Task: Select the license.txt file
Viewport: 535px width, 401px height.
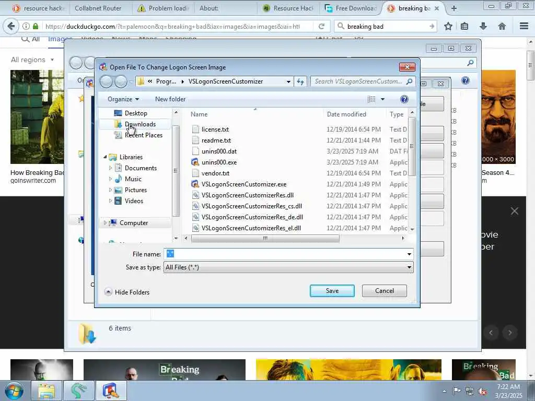Action: click(215, 129)
